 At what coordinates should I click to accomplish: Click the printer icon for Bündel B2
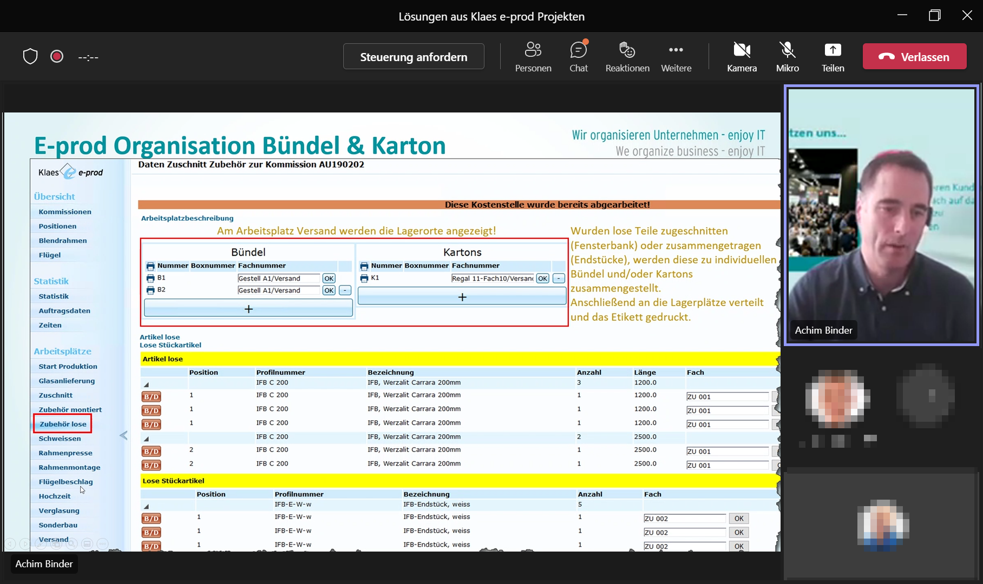pos(150,290)
